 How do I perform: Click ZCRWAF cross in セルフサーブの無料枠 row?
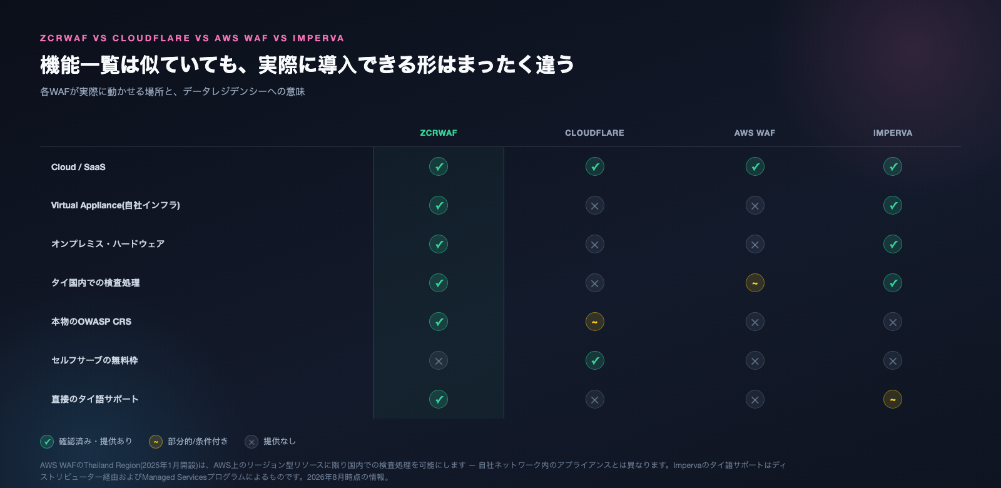[439, 361]
